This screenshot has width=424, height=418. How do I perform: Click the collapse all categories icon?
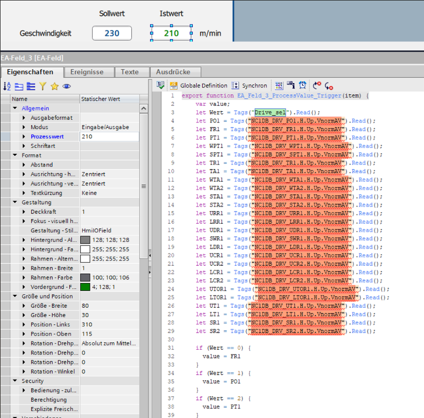[x=31, y=86]
